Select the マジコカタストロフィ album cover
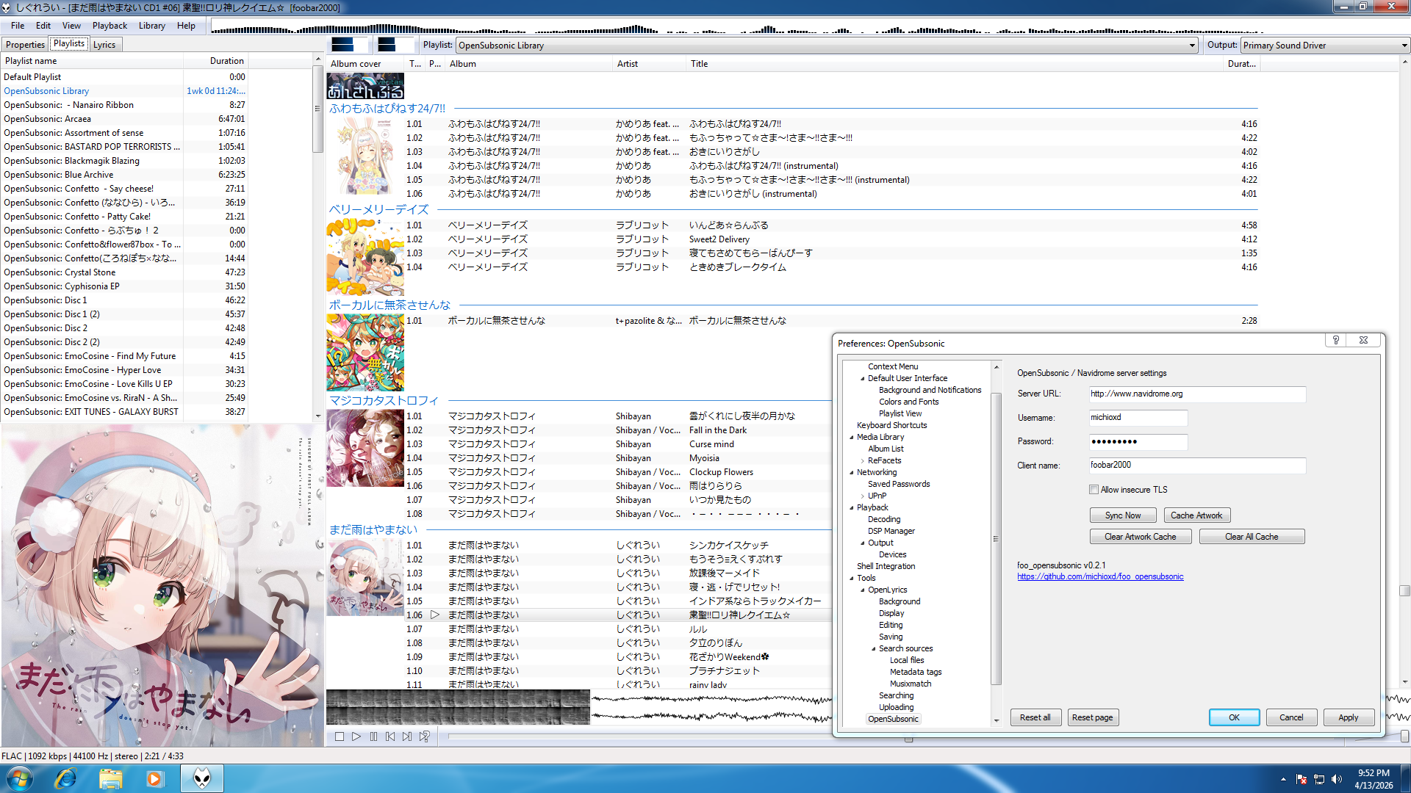This screenshot has width=1411, height=793. coord(365,448)
